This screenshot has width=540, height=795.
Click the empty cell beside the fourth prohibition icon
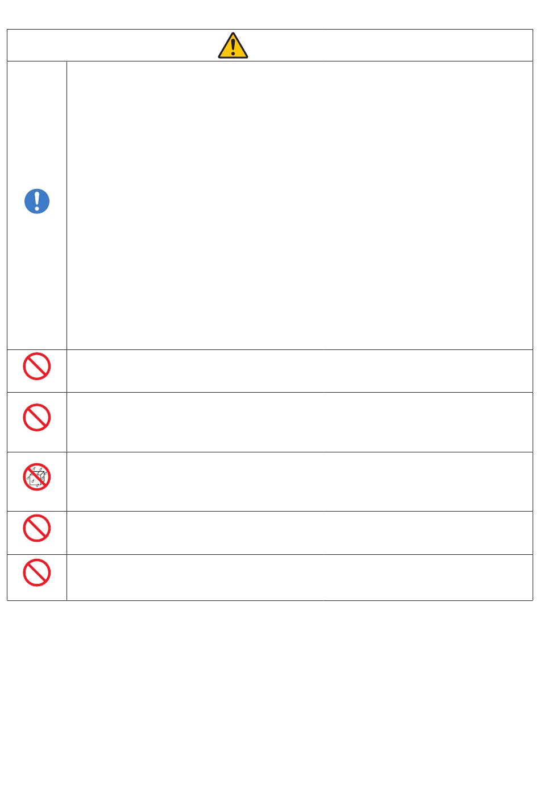tap(300, 533)
